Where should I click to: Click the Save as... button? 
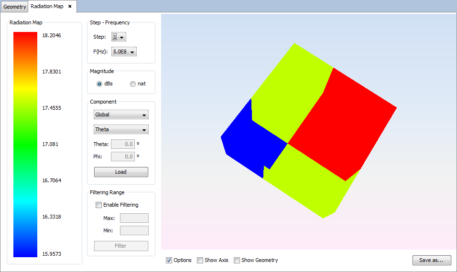pyautogui.click(x=431, y=260)
